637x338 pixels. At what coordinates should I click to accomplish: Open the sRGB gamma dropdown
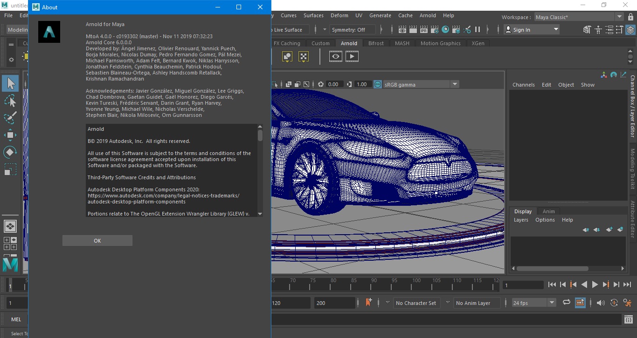pyautogui.click(x=454, y=84)
